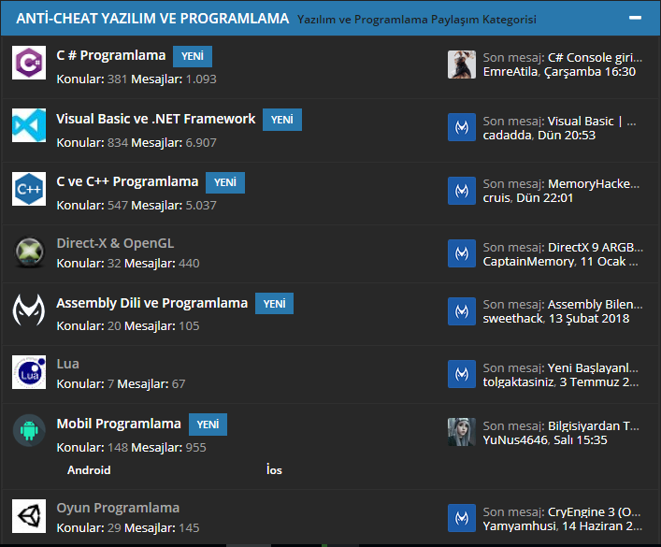661x547 pixels.
Task: Click 'Konular: 381' count in C# row
Action: click(x=92, y=79)
